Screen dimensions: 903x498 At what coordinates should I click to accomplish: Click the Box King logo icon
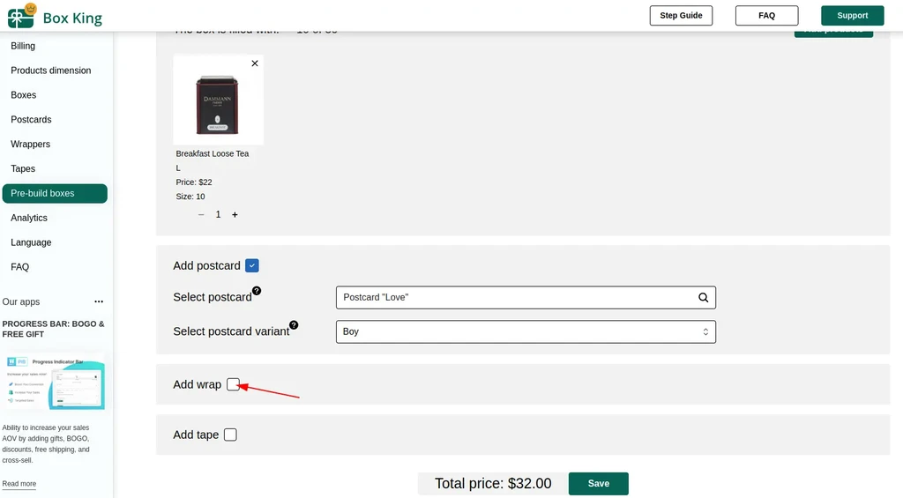click(21, 16)
